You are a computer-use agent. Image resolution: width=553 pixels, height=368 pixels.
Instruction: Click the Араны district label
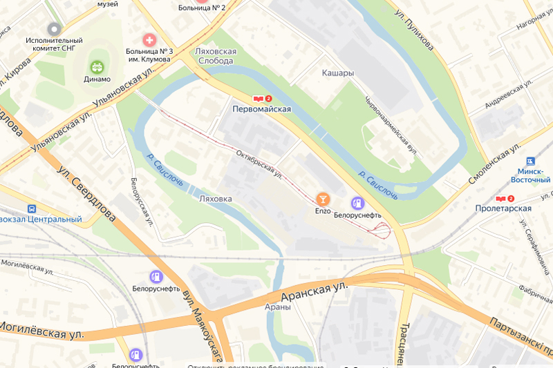pos(278,307)
